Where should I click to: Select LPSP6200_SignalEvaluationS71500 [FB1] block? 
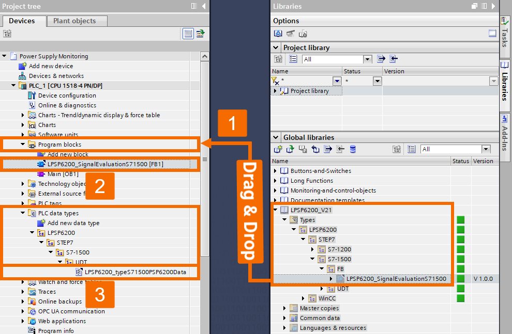point(105,164)
